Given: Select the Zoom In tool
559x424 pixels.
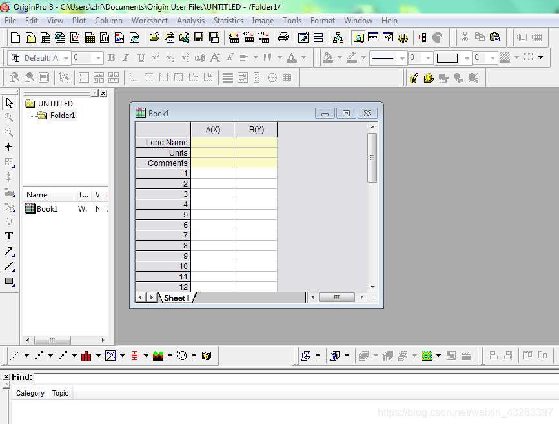Looking at the screenshot, I should [x=9, y=117].
